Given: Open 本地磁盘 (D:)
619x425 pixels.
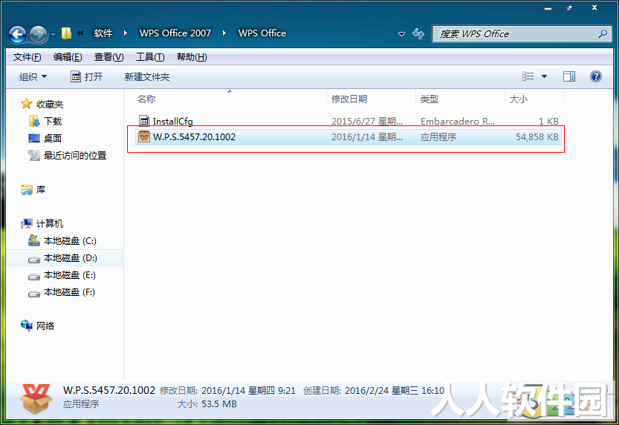Looking at the screenshot, I should coord(71,258).
